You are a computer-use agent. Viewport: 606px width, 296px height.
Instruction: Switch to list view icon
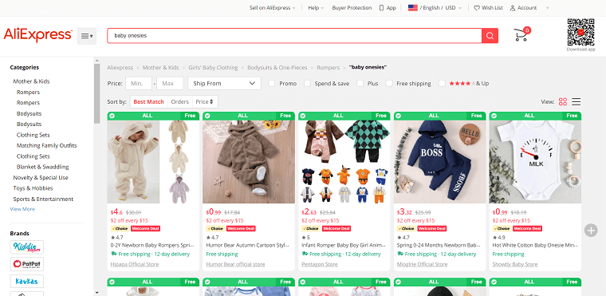click(x=576, y=102)
